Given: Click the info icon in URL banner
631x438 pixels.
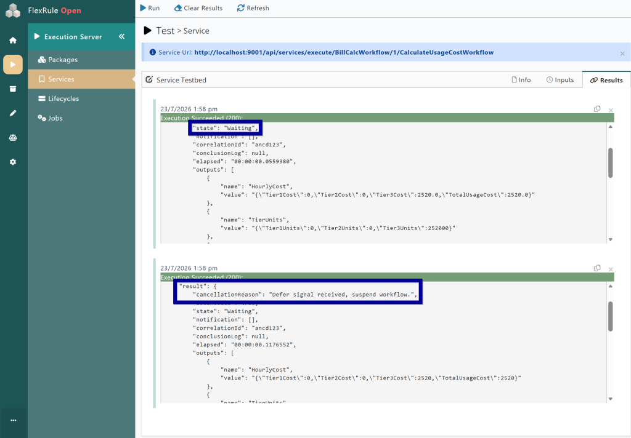Looking at the screenshot, I should pos(153,52).
